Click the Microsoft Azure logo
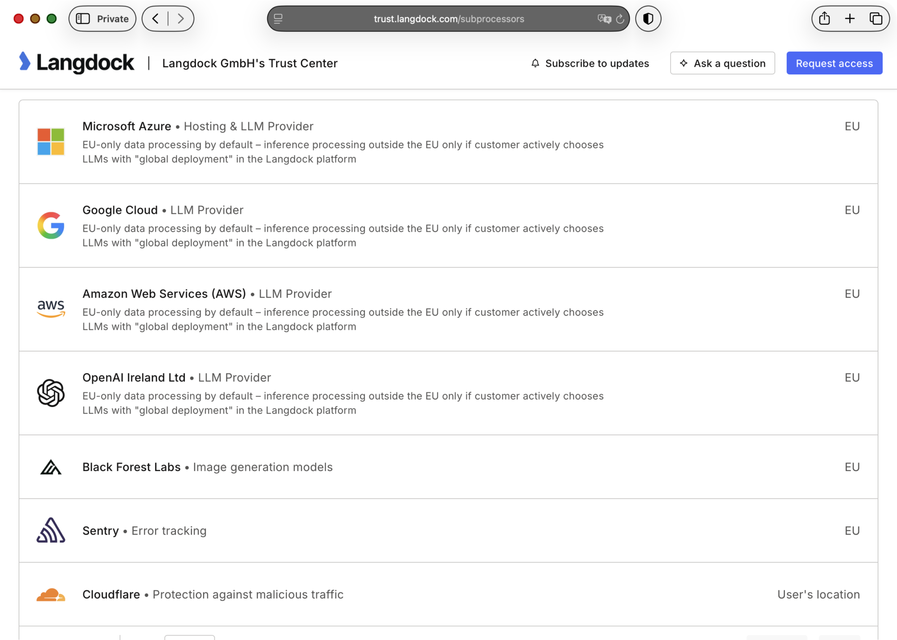The height and width of the screenshot is (640, 897). 51,142
